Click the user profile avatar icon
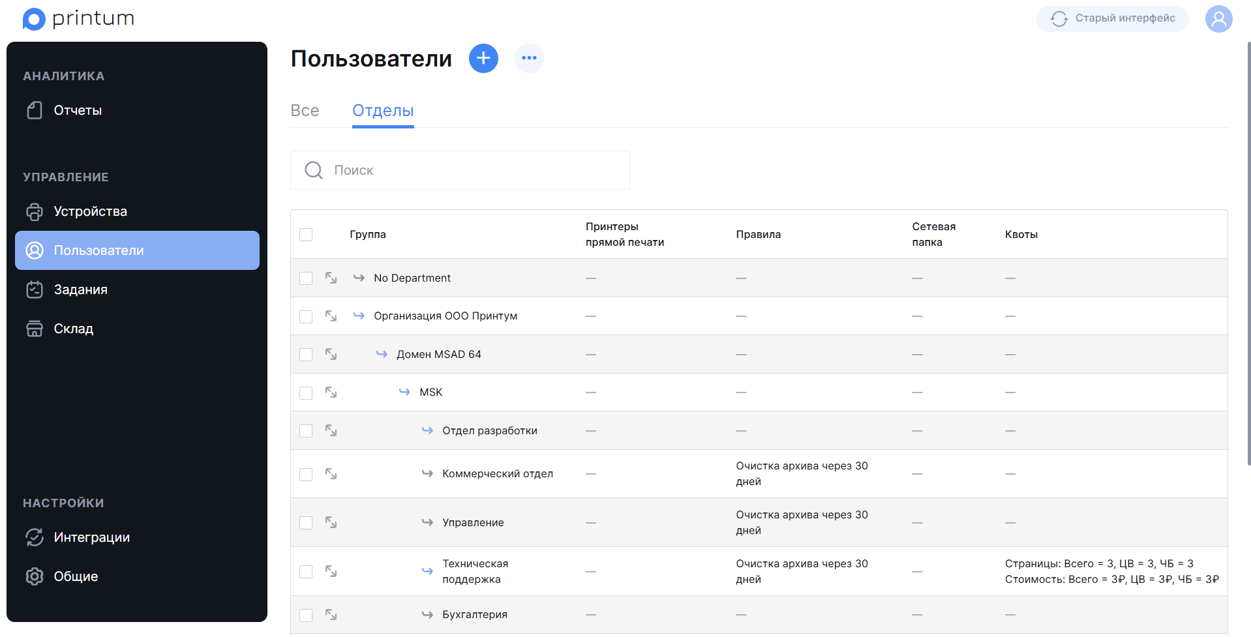The width and height of the screenshot is (1251, 637). [1218, 19]
